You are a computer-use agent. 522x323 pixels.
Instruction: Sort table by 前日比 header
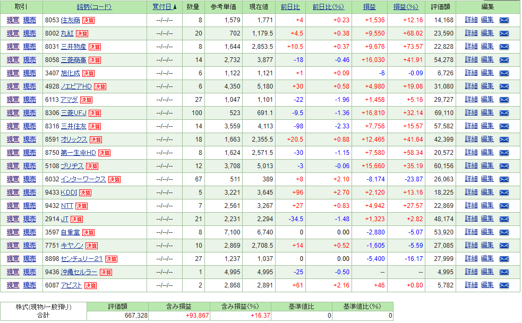tap(290, 7)
